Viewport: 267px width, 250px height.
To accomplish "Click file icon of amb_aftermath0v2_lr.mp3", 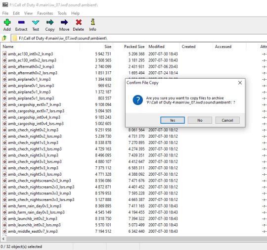I will [x=4, y=66].
